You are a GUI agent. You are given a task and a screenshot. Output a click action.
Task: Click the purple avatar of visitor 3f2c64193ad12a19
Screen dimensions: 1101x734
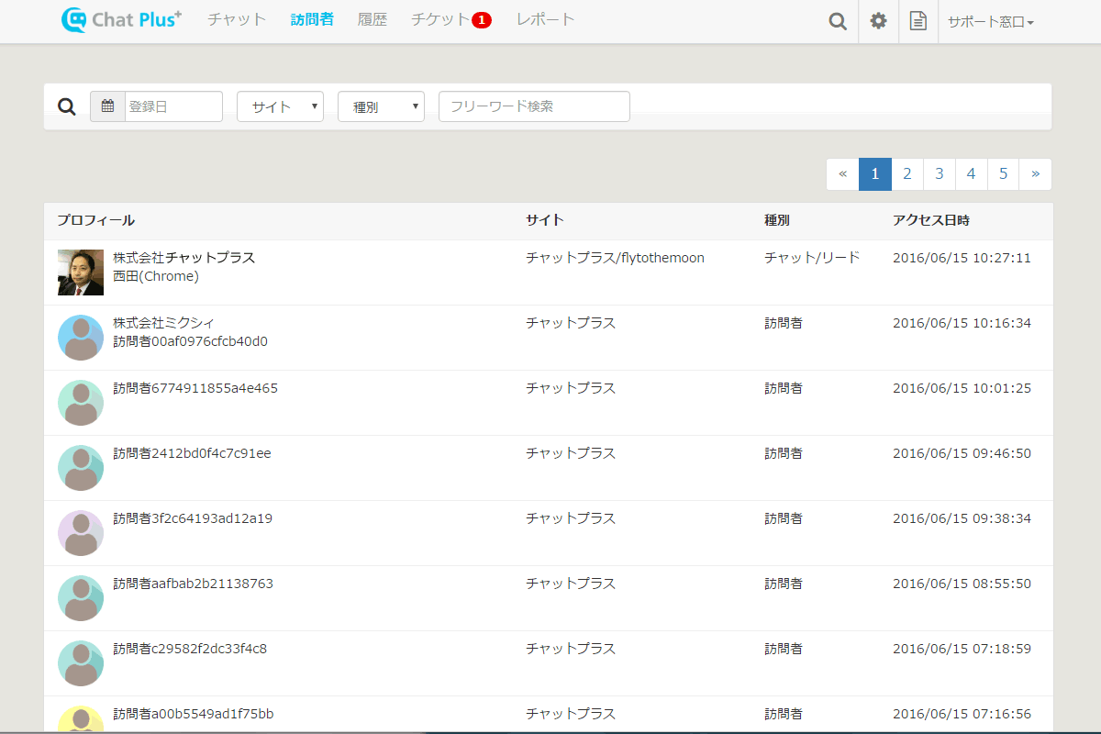[81, 533]
